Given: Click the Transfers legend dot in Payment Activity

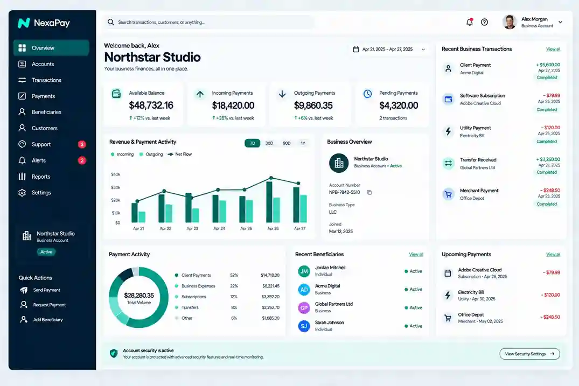Looking at the screenshot, I should (177, 307).
